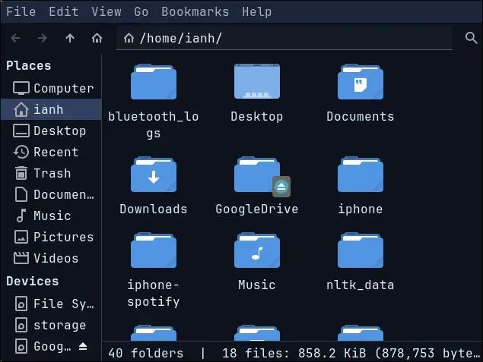Open Recent in the sidebar
Screen dimensions: 483x362
51,152
